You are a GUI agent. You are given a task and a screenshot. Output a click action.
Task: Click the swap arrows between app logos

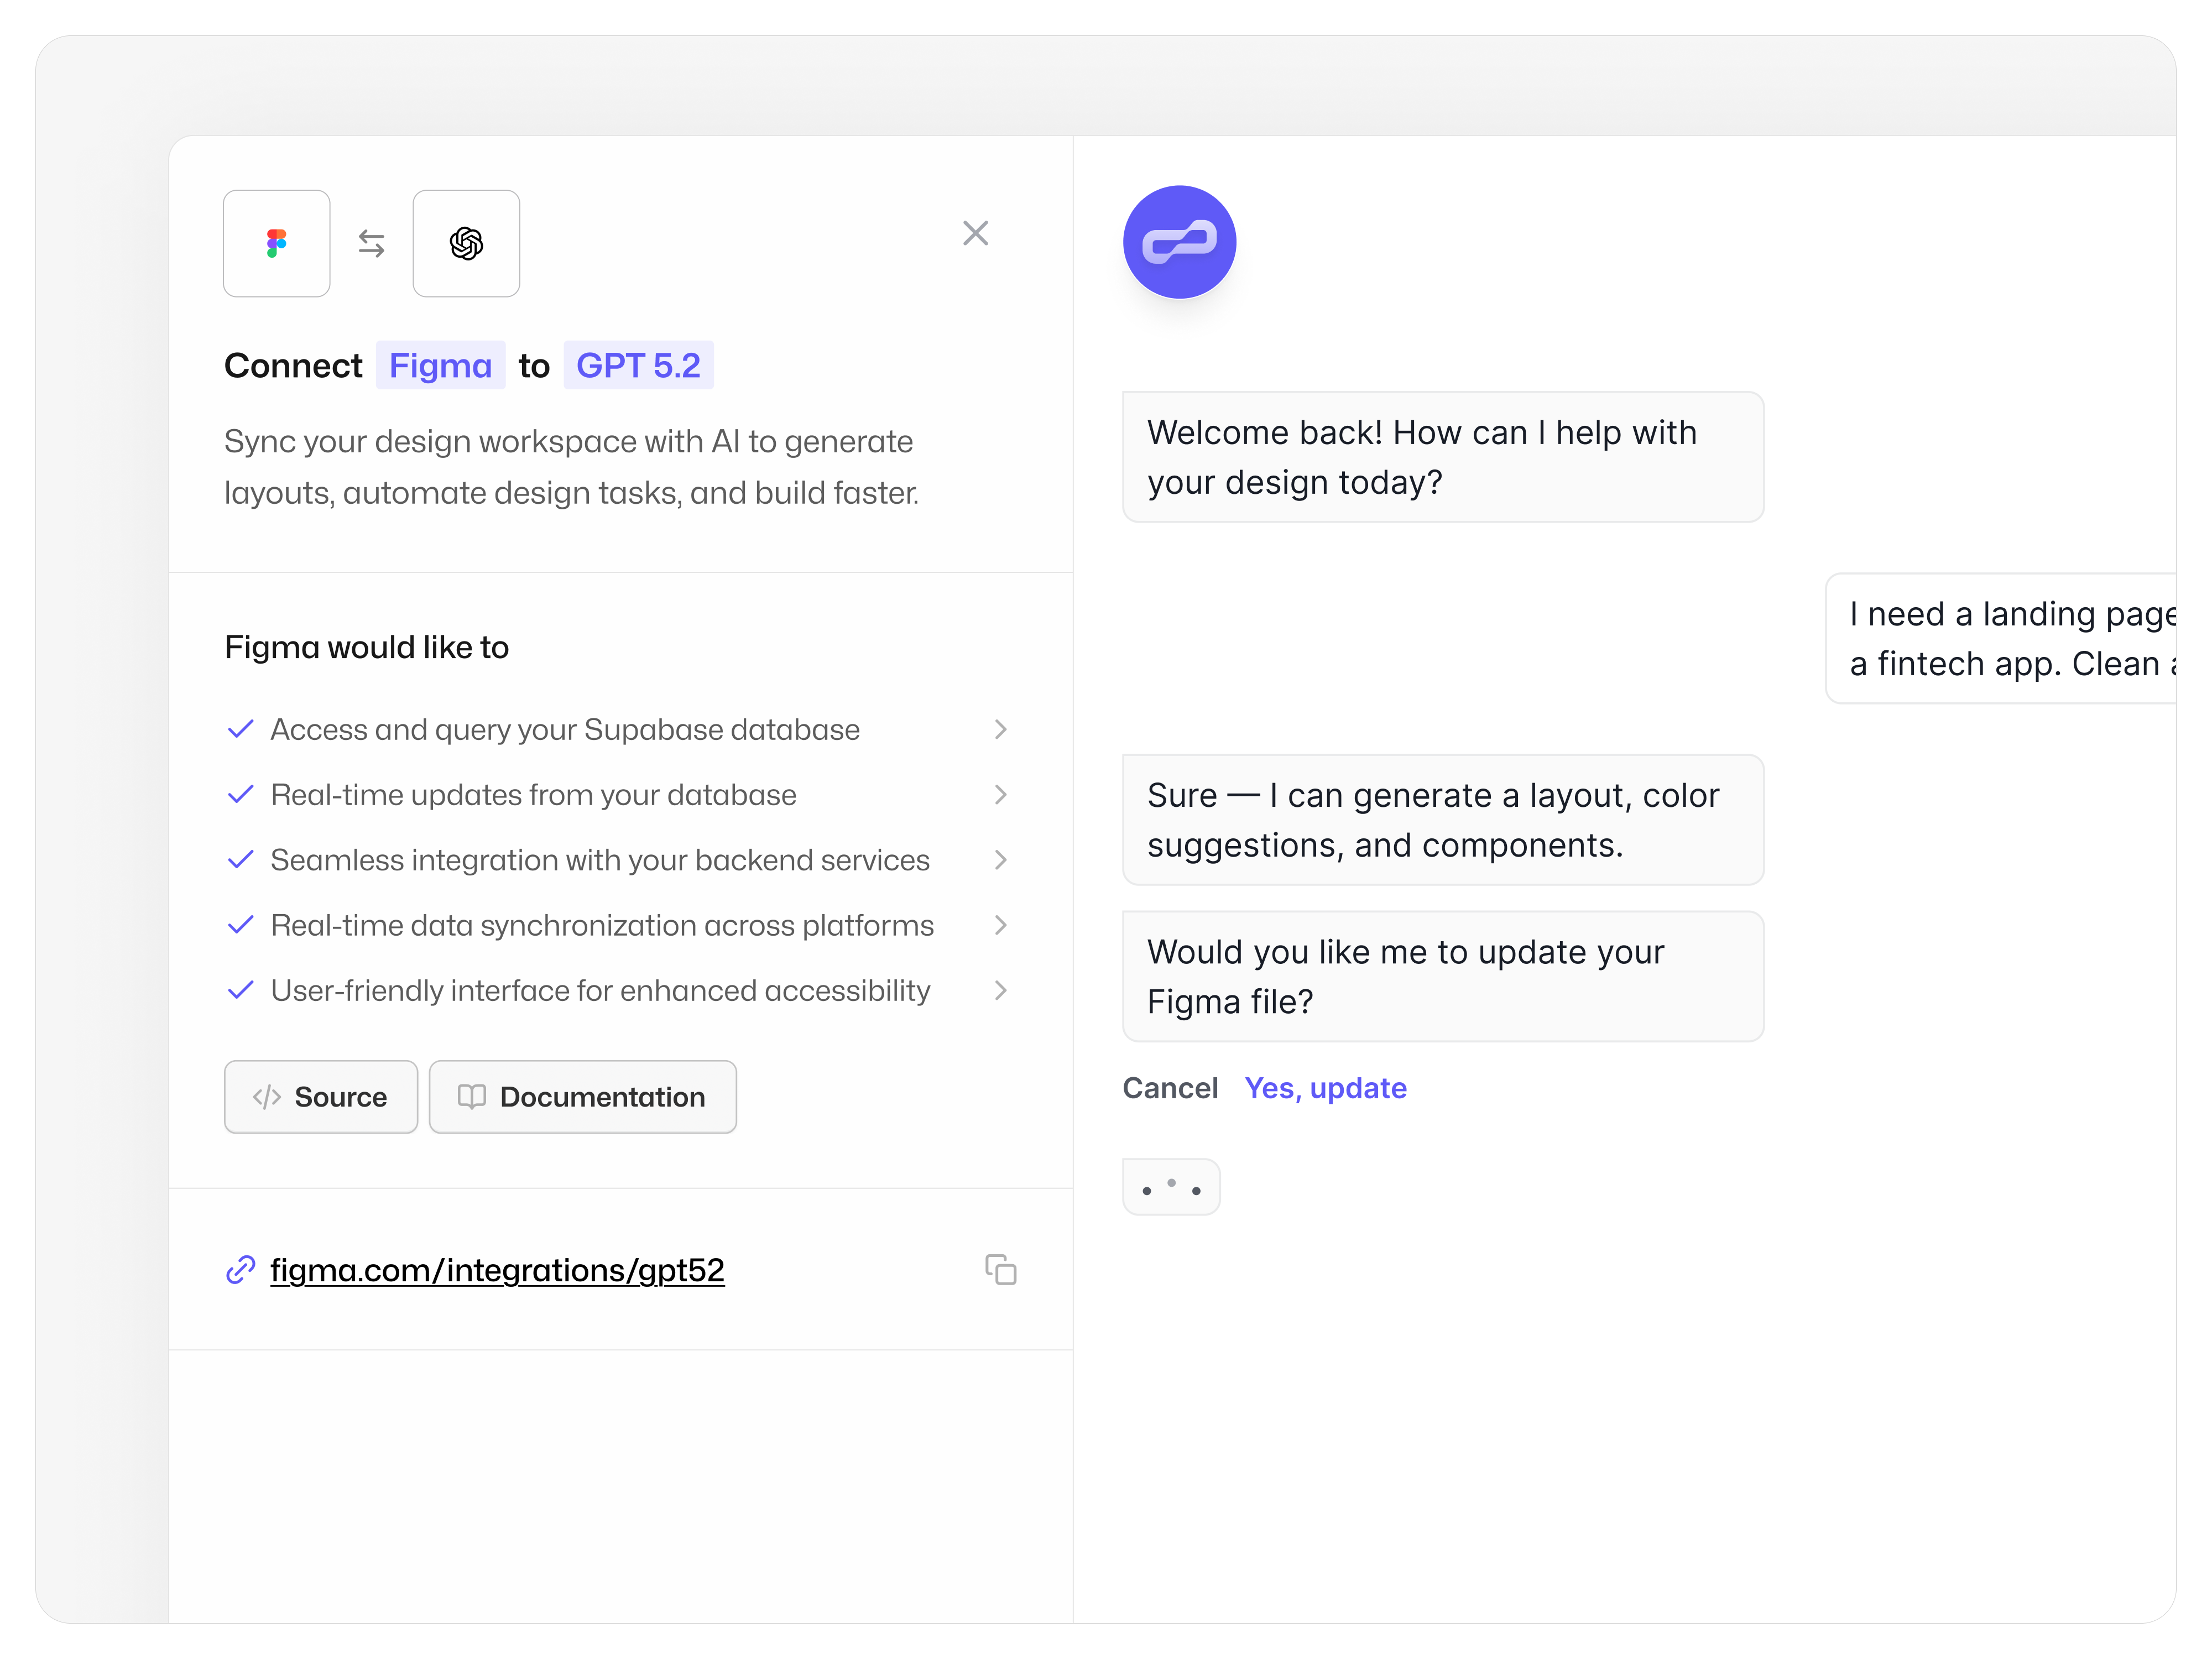click(x=372, y=243)
